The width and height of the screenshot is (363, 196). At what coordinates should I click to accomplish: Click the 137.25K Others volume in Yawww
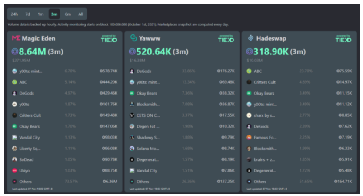[x=226, y=181]
